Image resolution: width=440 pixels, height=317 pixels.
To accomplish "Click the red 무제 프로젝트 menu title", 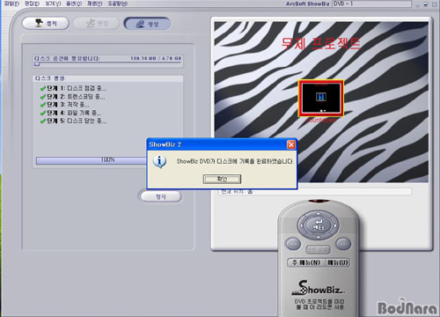I will point(321,44).
